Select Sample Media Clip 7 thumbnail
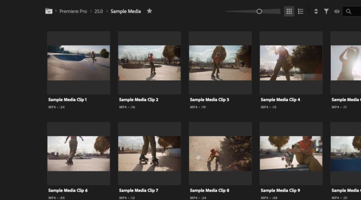The width and height of the screenshot is (361, 200). (x=149, y=153)
